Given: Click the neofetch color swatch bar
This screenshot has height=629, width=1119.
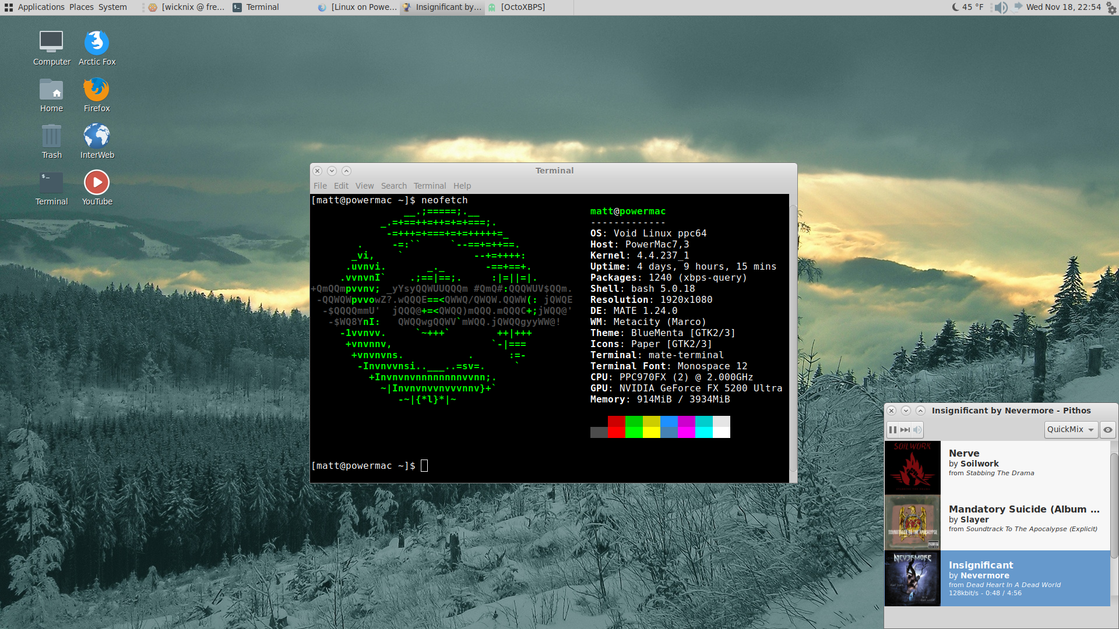Looking at the screenshot, I should pos(659,427).
